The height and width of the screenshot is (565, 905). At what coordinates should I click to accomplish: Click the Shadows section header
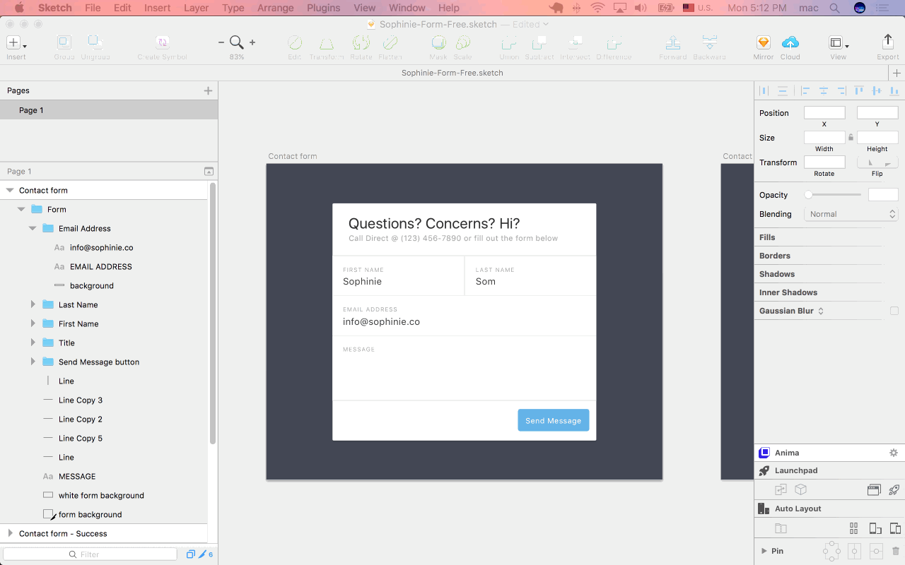point(777,274)
